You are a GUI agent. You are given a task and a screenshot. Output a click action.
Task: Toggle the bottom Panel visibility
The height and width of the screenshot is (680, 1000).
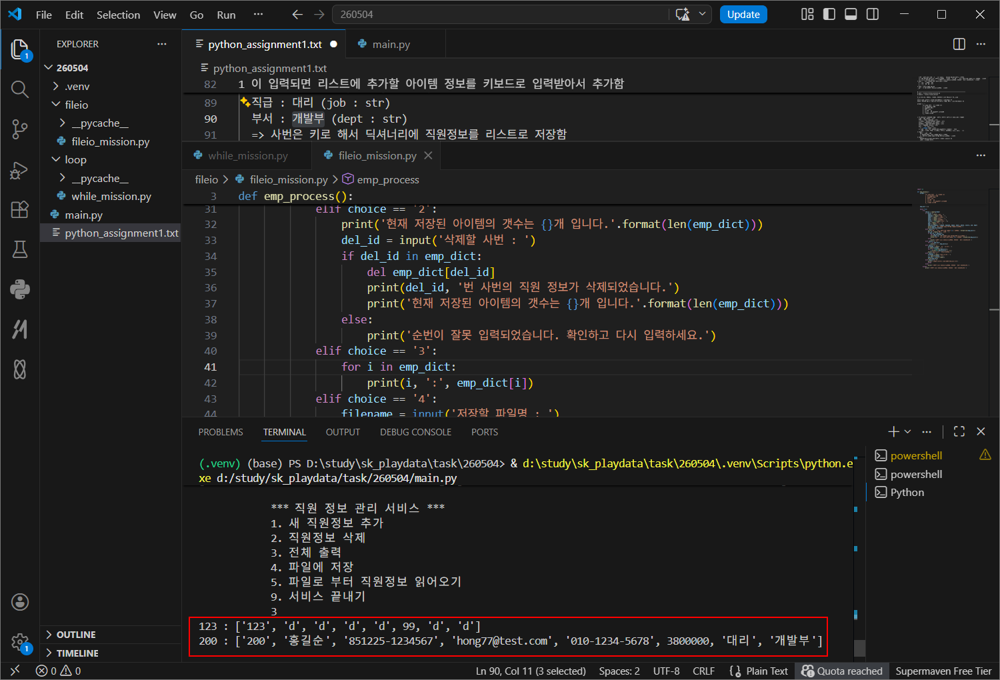851,14
